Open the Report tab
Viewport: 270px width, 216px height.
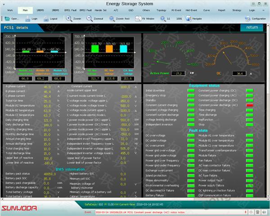coord(221,10)
